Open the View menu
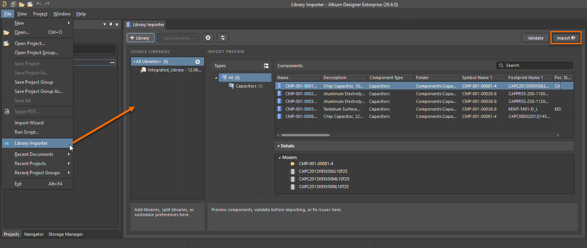This screenshot has width=587, height=248. [22, 14]
